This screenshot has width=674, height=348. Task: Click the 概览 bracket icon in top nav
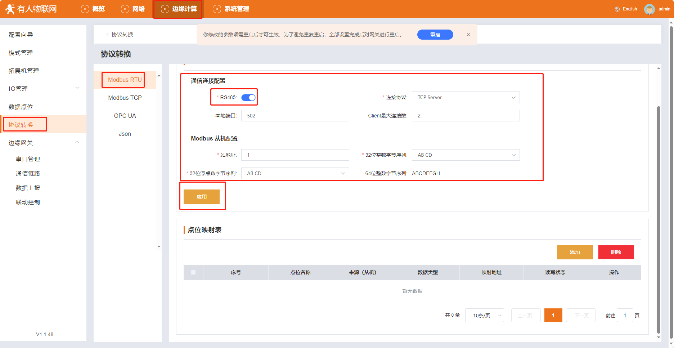(x=85, y=9)
